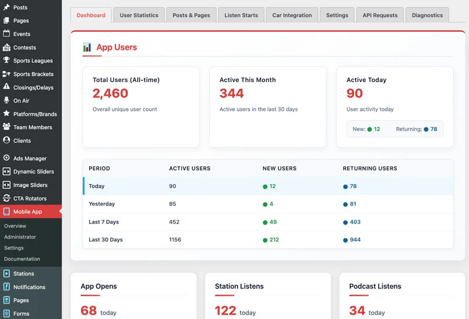Open the Overview submenu link
The width and height of the screenshot is (469, 319).
click(15, 226)
